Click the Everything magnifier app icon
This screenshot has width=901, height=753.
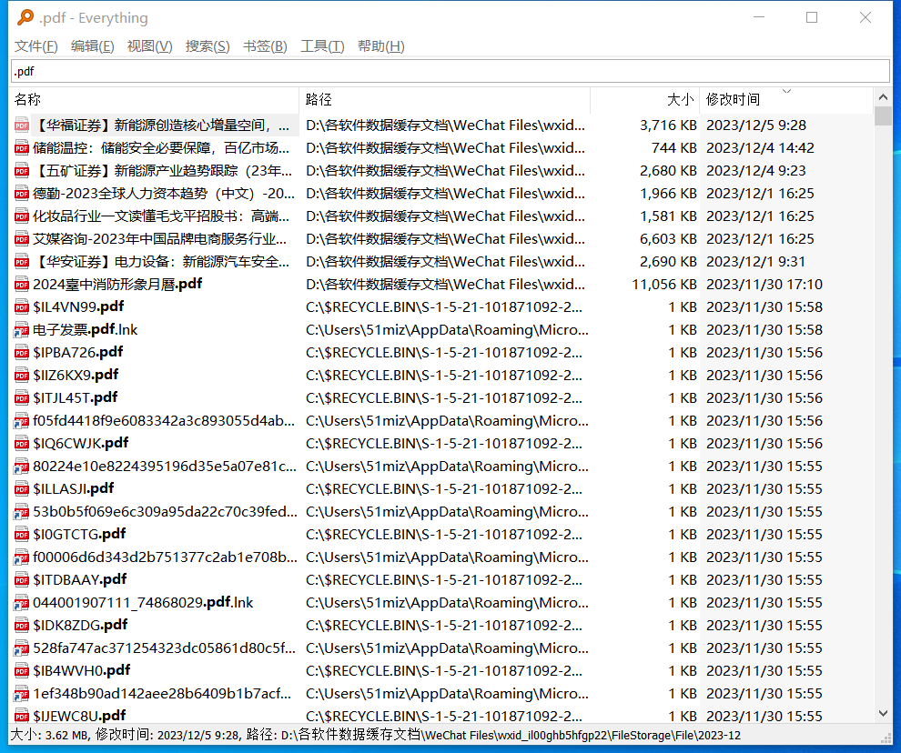25,18
